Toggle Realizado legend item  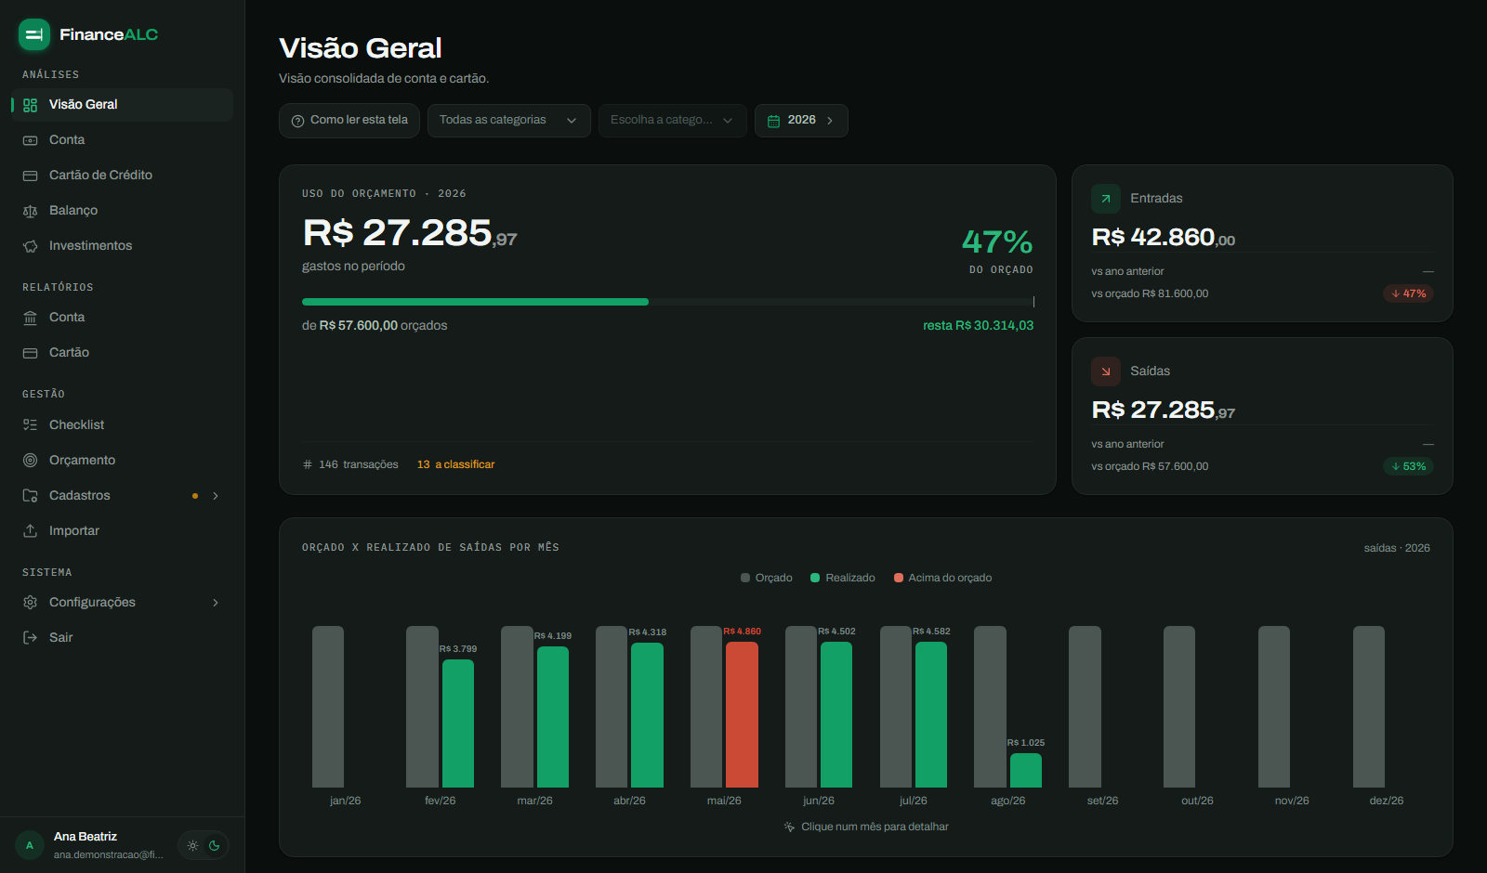click(843, 578)
